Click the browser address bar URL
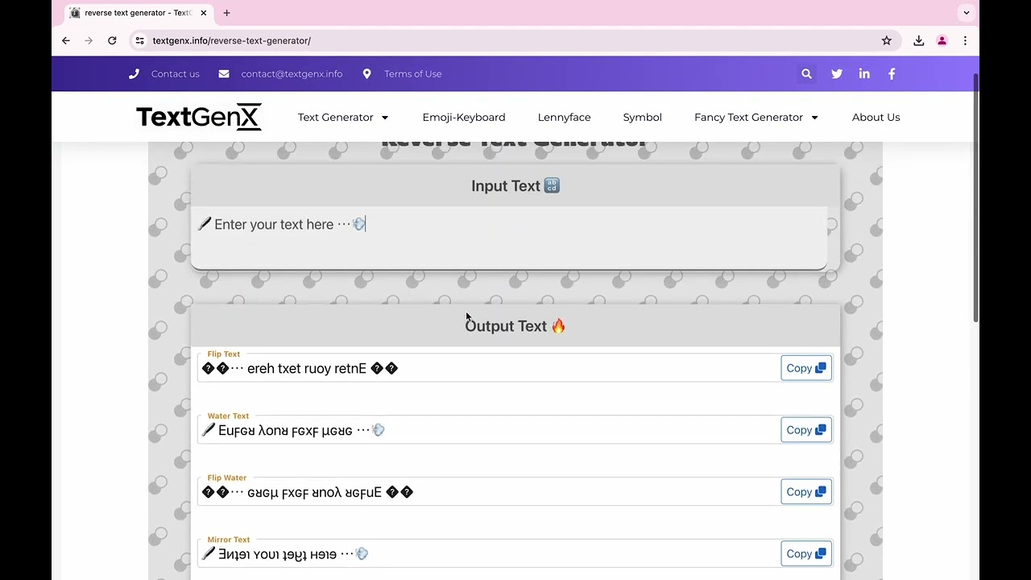This screenshot has width=1031, height=580. [231, 40]
